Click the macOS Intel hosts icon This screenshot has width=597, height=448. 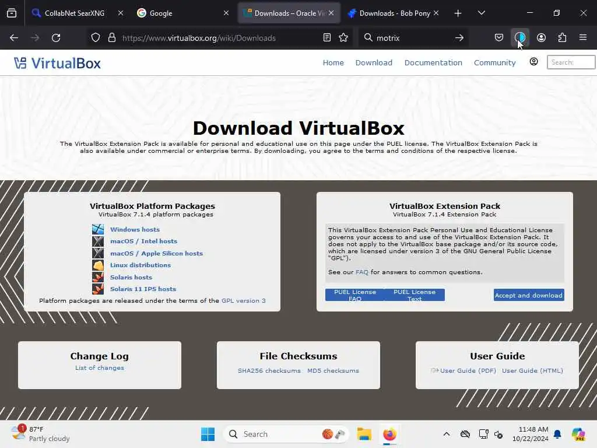(x=98, y=241)
